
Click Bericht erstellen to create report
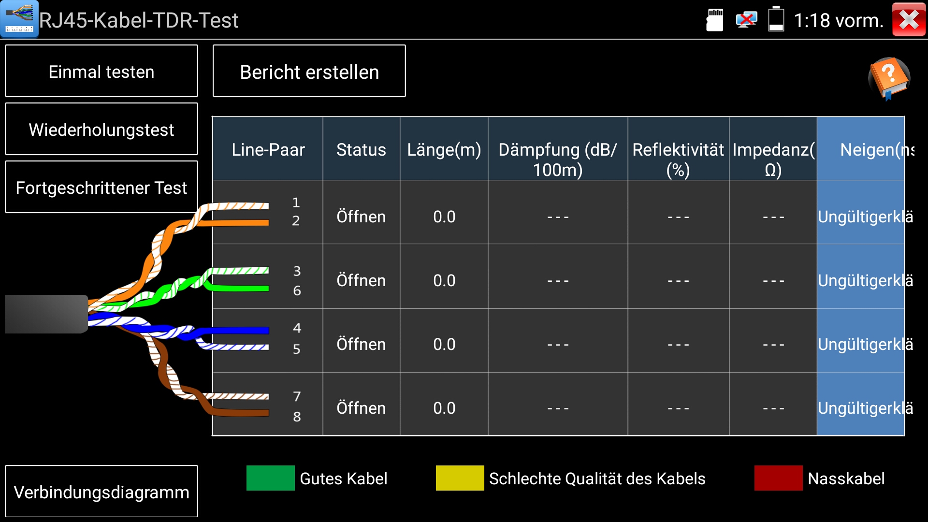click(x=309, y=72)
